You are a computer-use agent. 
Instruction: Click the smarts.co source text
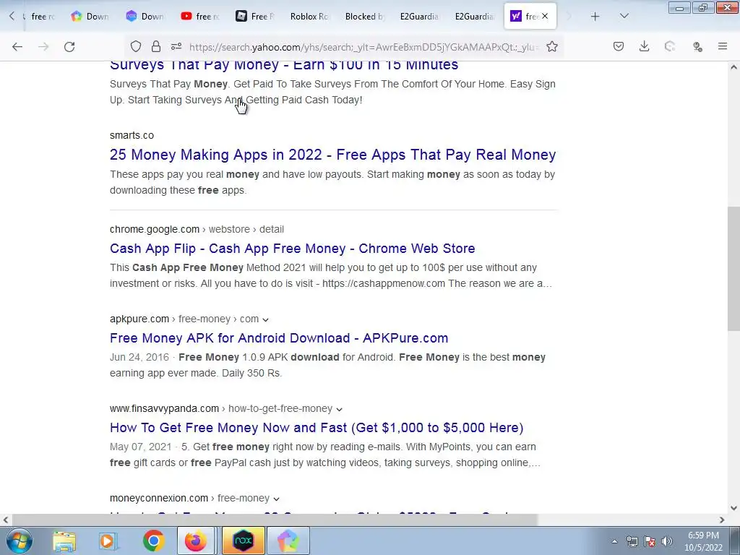(x=132, y=135)
